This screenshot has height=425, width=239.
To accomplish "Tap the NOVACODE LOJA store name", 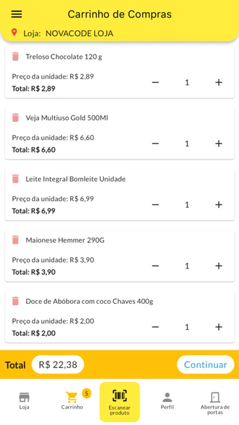I will (x=79, y=34).
